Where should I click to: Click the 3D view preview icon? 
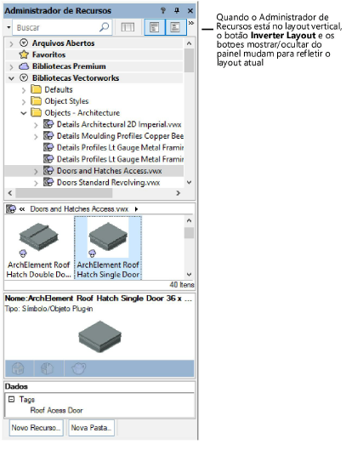click(x=48, y=368)
